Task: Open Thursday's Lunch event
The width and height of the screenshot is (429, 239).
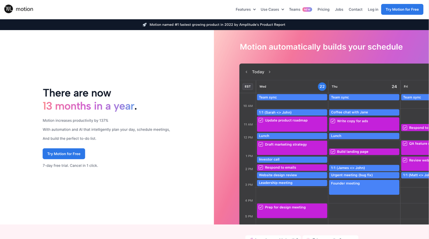Action: (x=364, y=136)
